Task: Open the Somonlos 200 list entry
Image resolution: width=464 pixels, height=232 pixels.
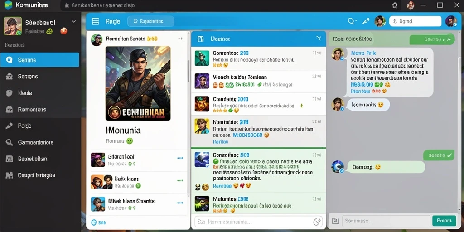Action: [x=258, y=58]
